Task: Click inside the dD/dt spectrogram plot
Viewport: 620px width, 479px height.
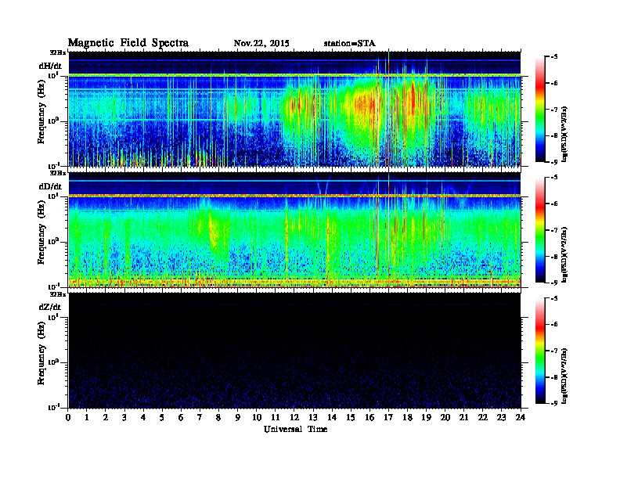Action: (294, 229)
